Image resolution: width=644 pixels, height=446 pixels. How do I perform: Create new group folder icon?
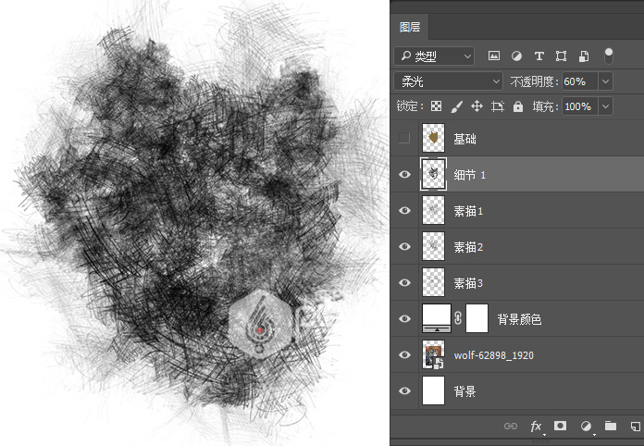611,426
